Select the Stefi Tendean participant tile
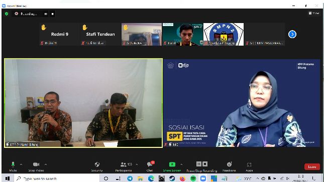Image resolution: width=324 pixels, height=182 pixels. pos(100,34)
